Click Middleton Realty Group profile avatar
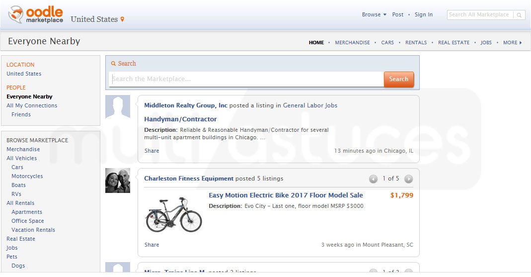This screenshot has width=531, height=277. coord(118,107)
